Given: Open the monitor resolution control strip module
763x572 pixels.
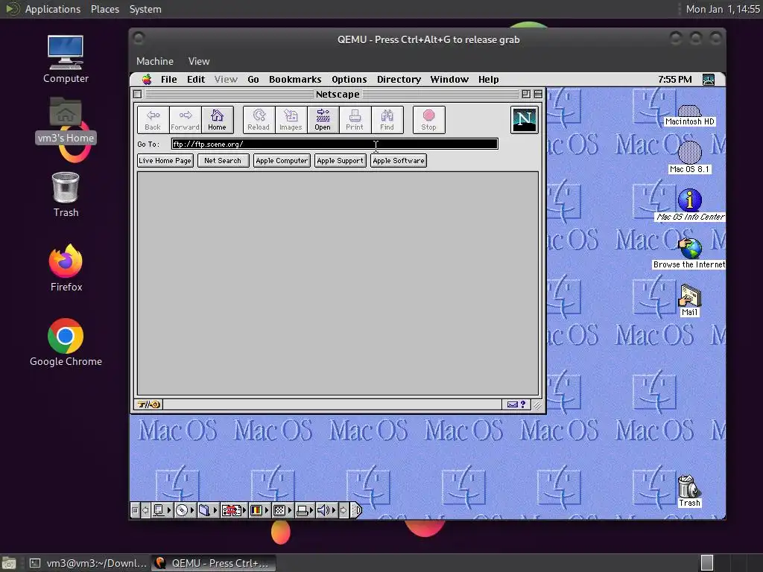Looking at the screenshot, I should click(282, 510).
